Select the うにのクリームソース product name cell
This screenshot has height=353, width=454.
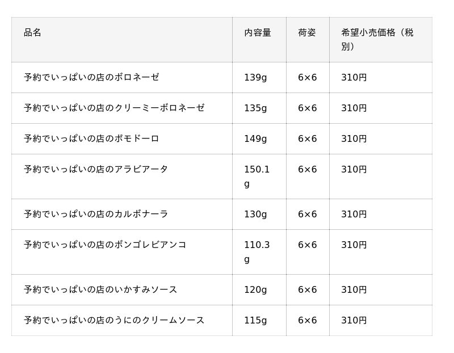[x=114, y=320]
